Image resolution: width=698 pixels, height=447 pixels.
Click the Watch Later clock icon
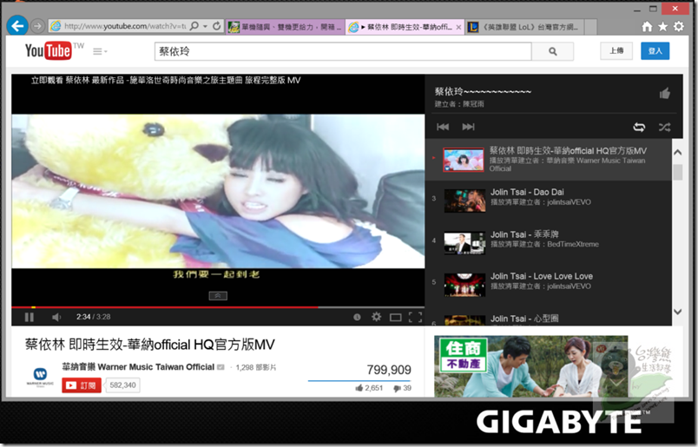click(357, 317)
